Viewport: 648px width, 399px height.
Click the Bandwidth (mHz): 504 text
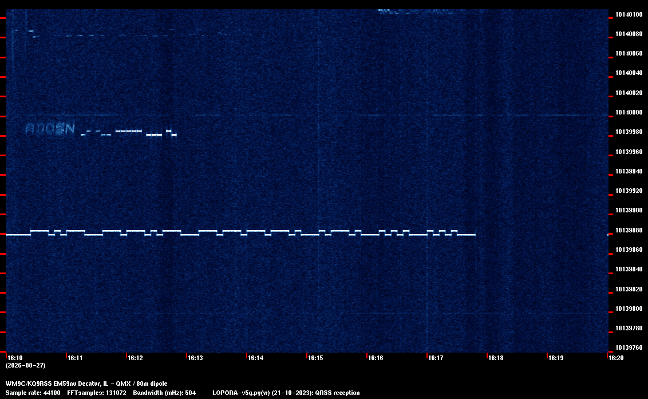[x=164, y=393]
